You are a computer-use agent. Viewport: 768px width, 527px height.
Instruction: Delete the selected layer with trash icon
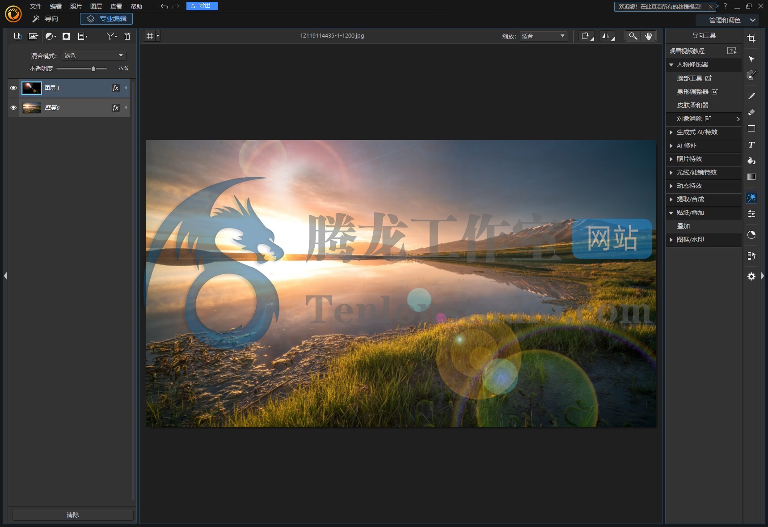click(127, 36)
